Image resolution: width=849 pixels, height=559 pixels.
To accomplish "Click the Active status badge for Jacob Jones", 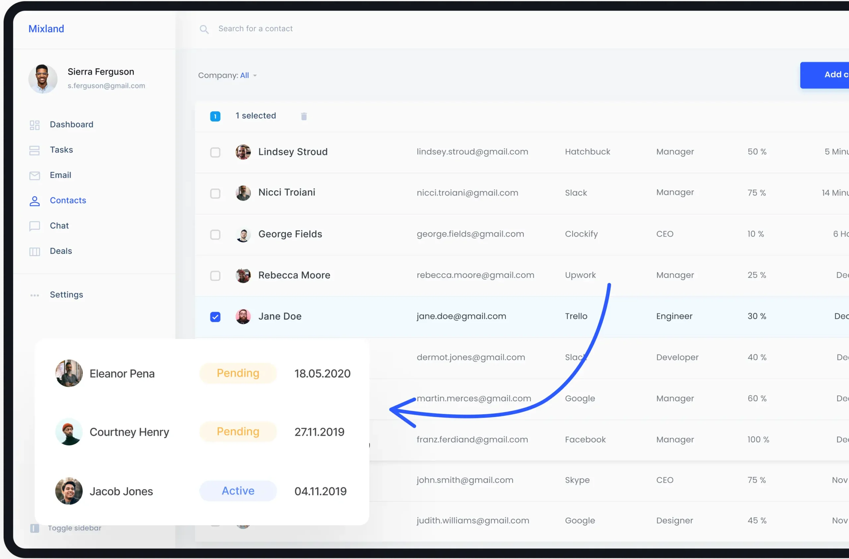I will [238, 490].
